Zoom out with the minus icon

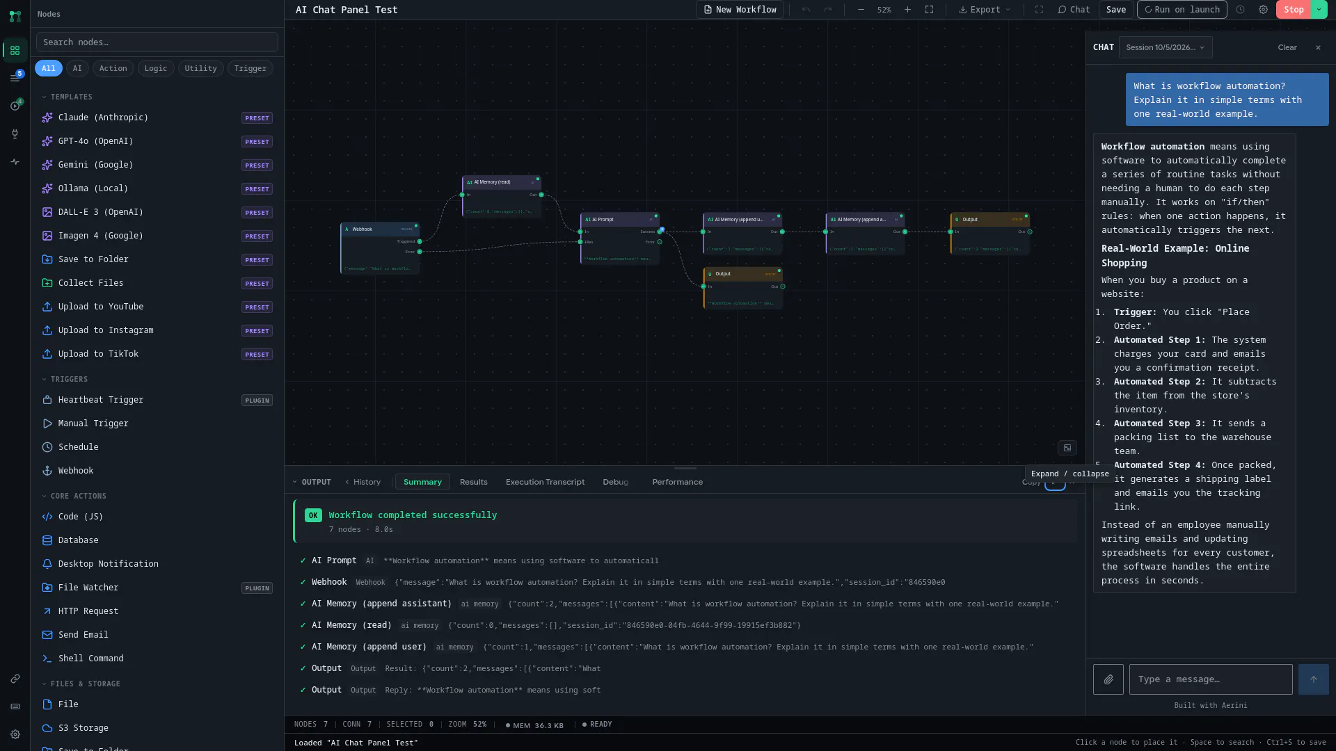pyautogui.click(x=861, y=10)
